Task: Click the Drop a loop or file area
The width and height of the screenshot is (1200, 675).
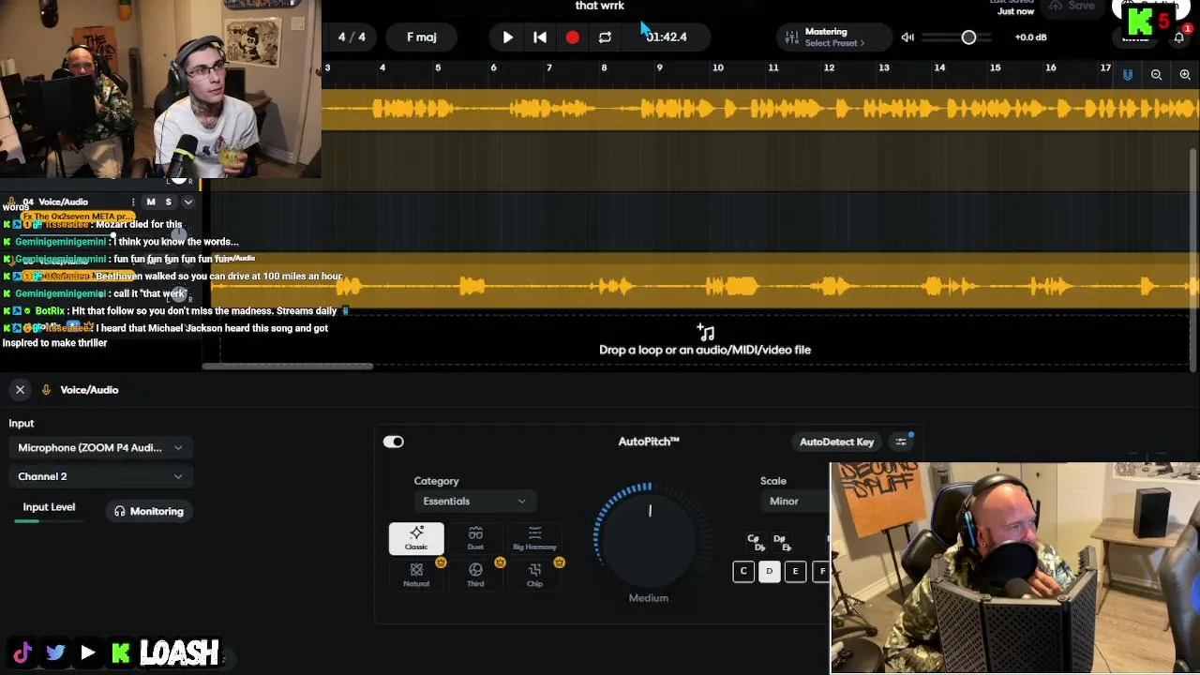Action: pos(704,340)
